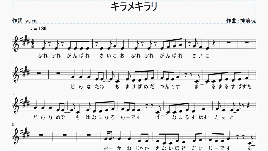This screenshot has width=268, height=151.
Task: Click measure number 18
Action: [x=12, y=125]
